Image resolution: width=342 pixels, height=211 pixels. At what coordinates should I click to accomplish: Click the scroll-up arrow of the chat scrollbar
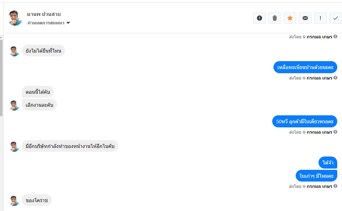pyautogui.click(x=1, y=37)
